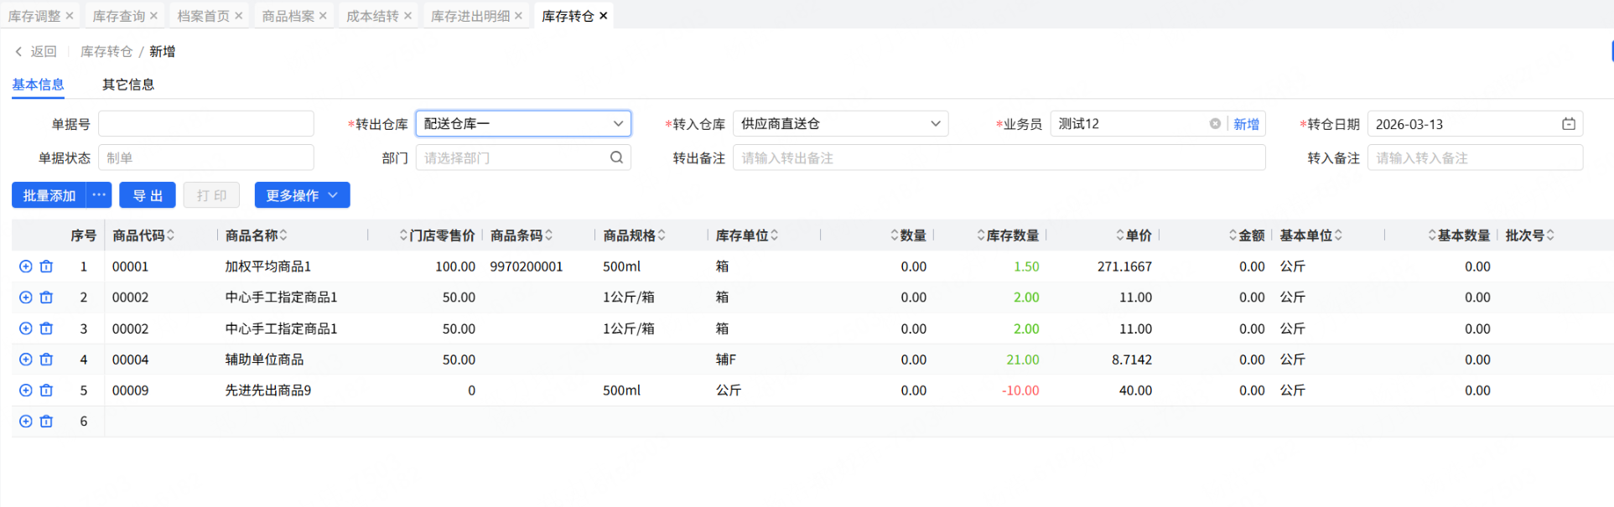Image resolution: width=1614 pixels, height=507 pixels.
Task: Close the 库存查询 tab
Action: coord(153,16)
